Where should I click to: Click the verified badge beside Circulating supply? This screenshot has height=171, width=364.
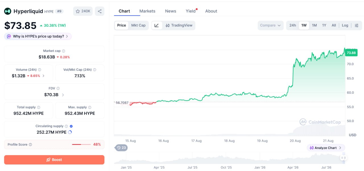coord(71,126)
